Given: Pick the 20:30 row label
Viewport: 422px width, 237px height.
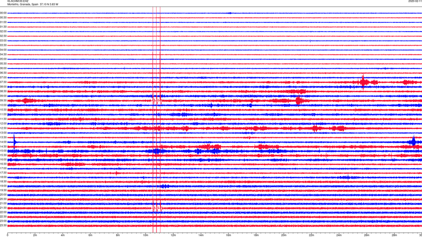Looking at the screenshot, I should (4, 199).
